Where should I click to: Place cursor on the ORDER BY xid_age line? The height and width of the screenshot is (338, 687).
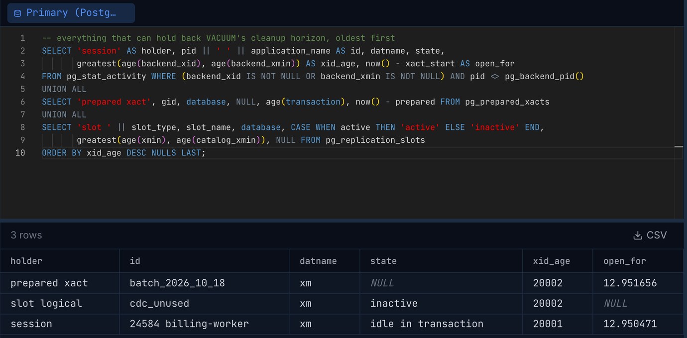(124, 153)
